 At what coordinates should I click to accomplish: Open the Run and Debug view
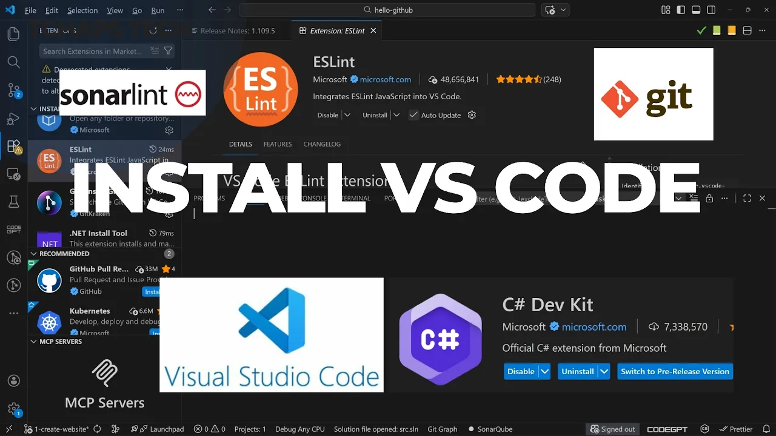13,118
